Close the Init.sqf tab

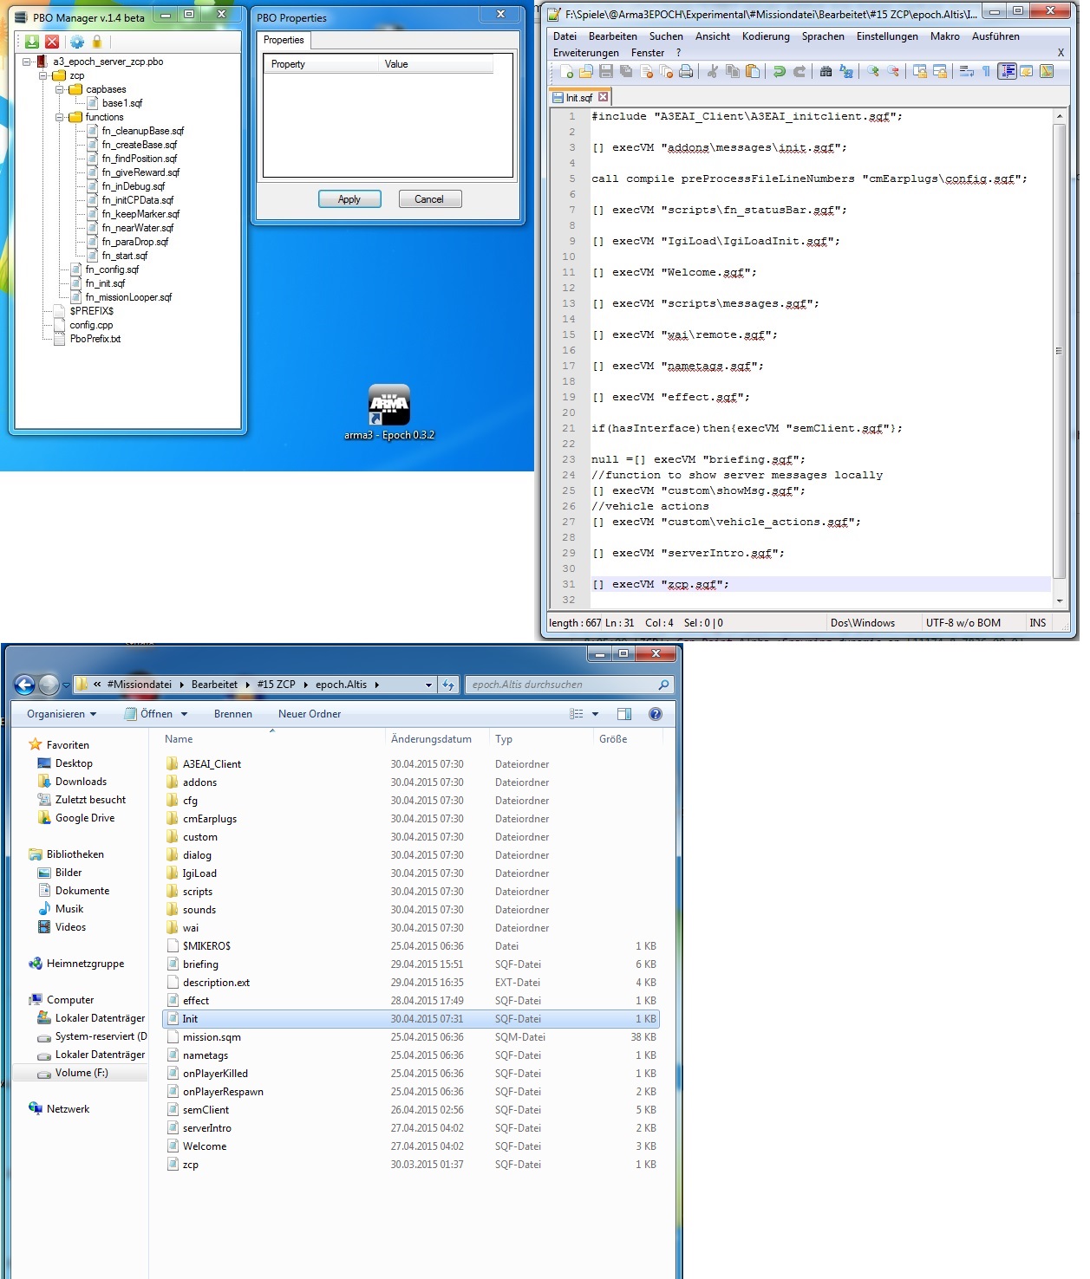[604, 97]
